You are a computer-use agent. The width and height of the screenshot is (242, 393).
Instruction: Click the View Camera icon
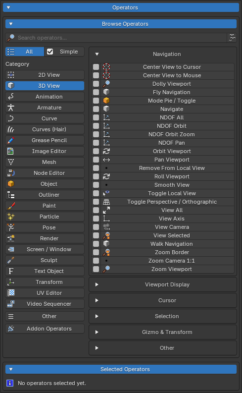106,227
